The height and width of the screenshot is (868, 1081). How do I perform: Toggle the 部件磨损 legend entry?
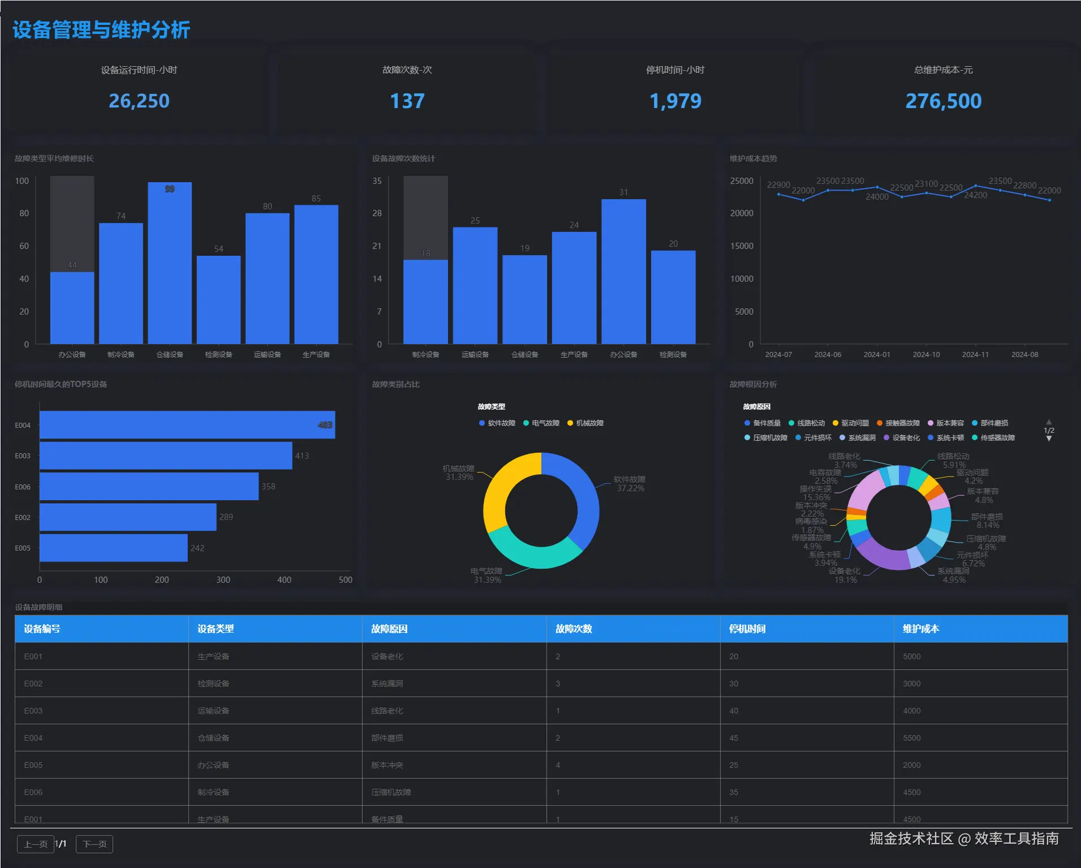click(x=990, y=423)
